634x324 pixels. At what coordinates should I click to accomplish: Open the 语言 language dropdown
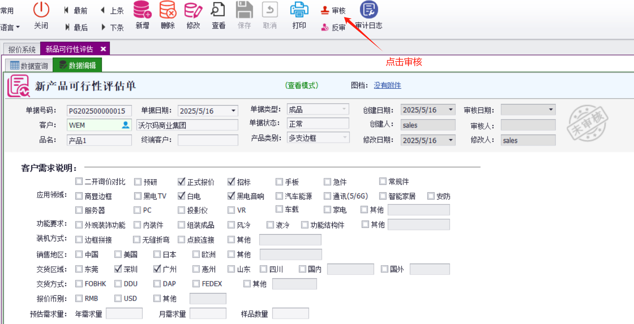pos(10,27)
